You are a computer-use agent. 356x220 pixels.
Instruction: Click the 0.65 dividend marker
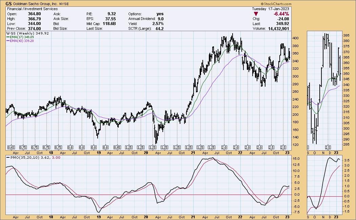pyautogui.click(x=11, y=148)
